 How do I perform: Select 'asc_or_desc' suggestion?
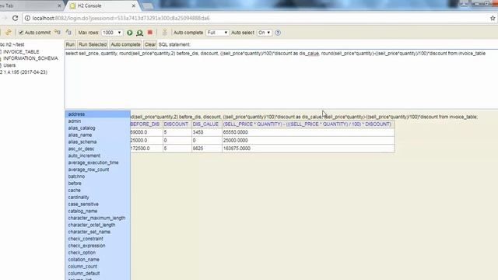98,149
